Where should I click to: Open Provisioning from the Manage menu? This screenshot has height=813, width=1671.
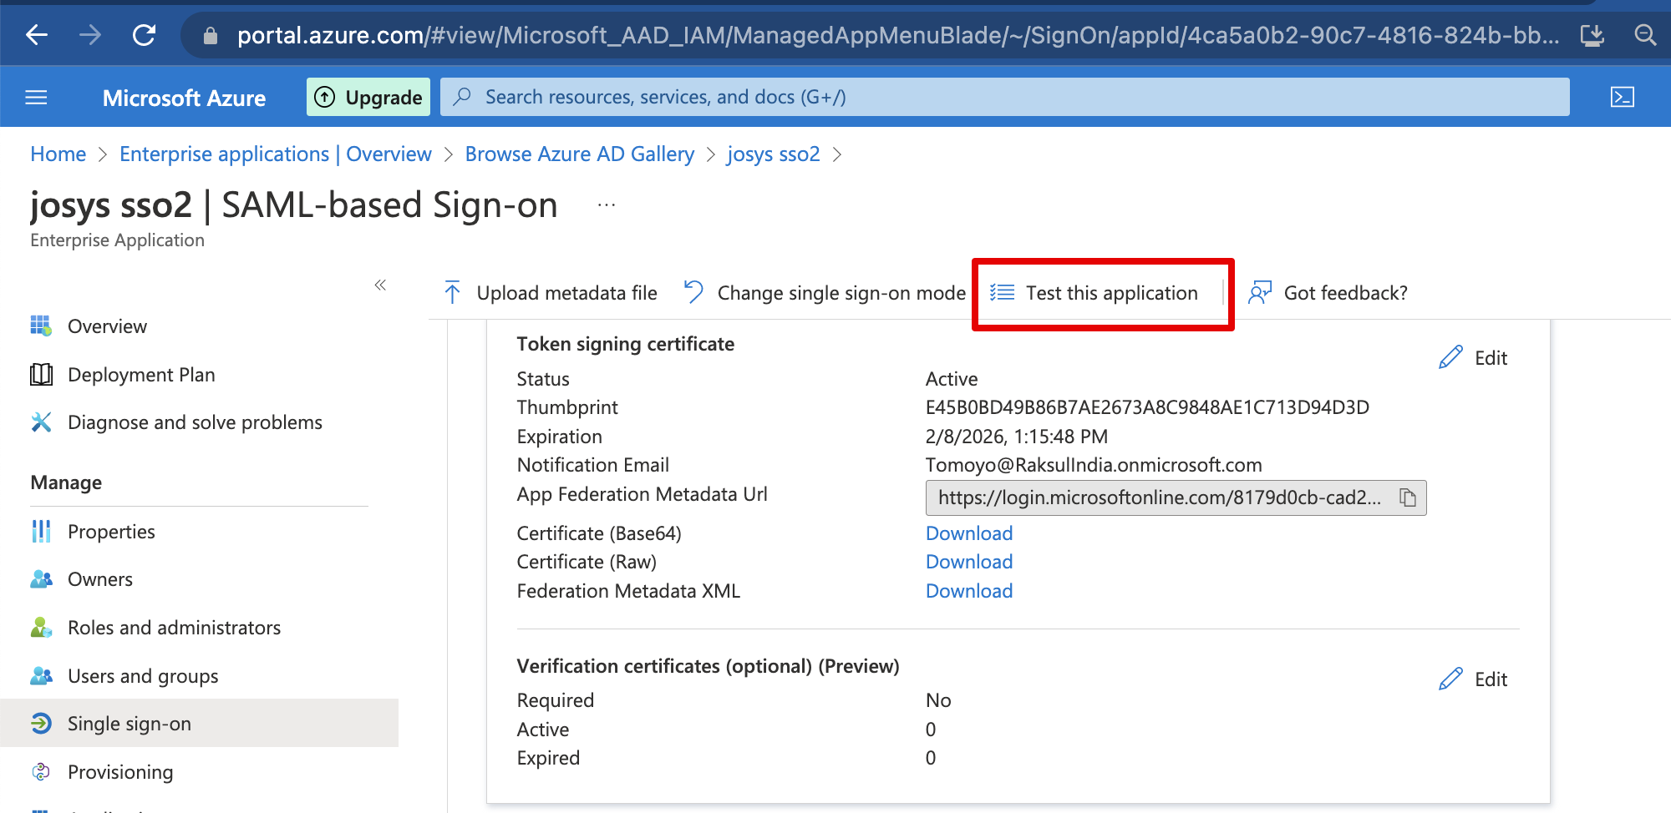click(120, 772)
